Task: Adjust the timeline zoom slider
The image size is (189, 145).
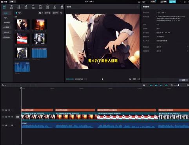Action: [176, 85]
